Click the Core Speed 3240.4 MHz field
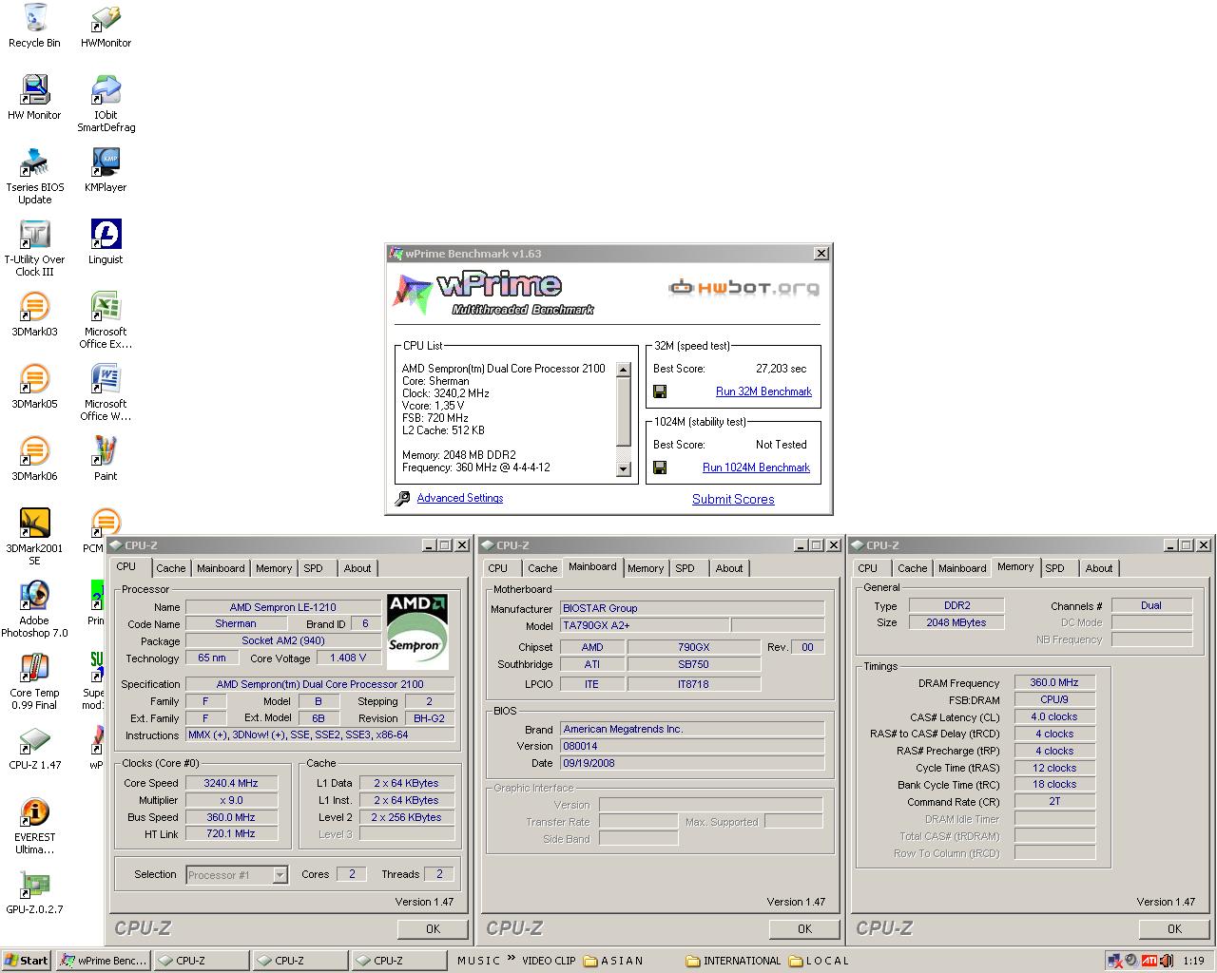Screen dimensions: 1217x973 tap(231, 783)
